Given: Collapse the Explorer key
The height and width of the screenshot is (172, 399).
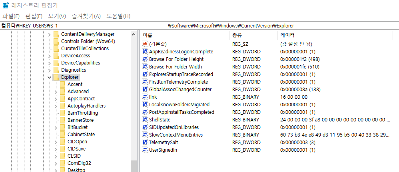Looking at the screenshot, I should 50,77.
